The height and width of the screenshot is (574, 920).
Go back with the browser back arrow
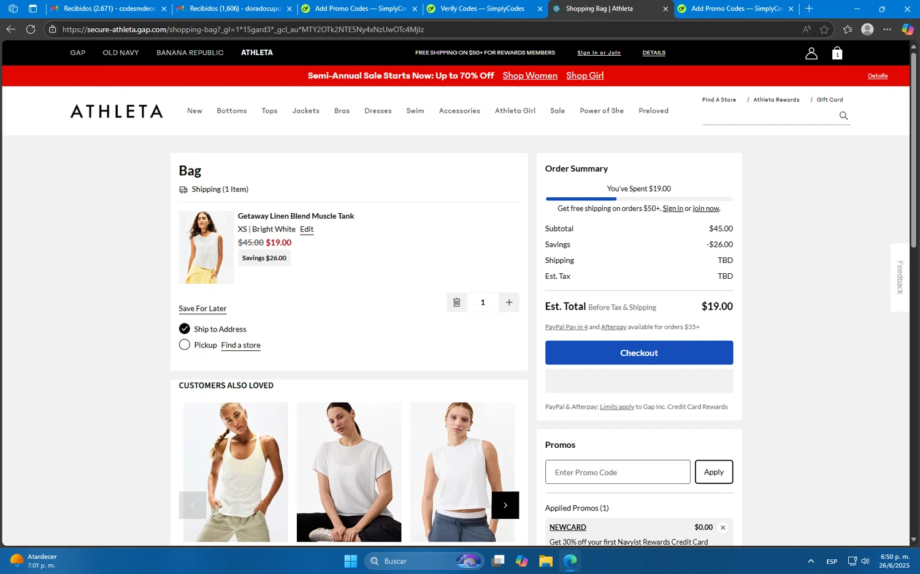tap(10, 29)
